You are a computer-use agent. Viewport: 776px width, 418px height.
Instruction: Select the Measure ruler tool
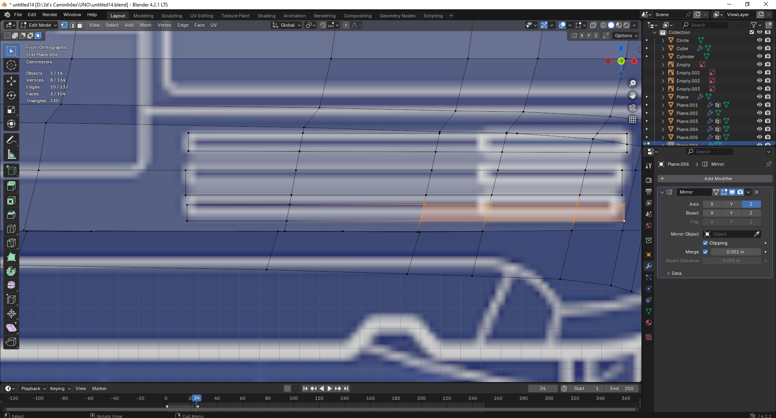point(11,154)
